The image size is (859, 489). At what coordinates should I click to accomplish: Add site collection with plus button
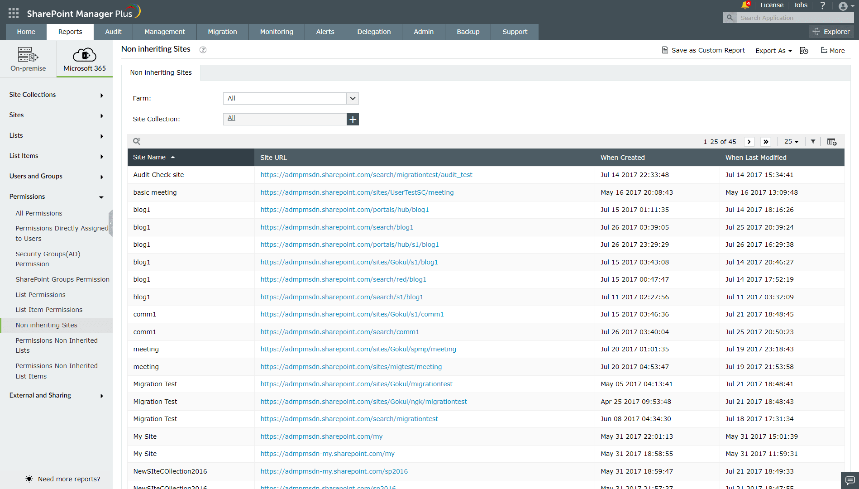click(x=353, y=119)
